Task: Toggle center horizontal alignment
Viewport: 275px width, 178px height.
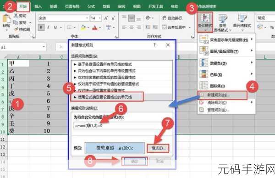Action: [132, 27]
